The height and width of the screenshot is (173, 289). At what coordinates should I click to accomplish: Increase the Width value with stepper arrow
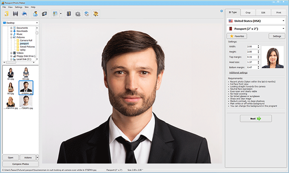pyautogui.click(x=258, y=45)
